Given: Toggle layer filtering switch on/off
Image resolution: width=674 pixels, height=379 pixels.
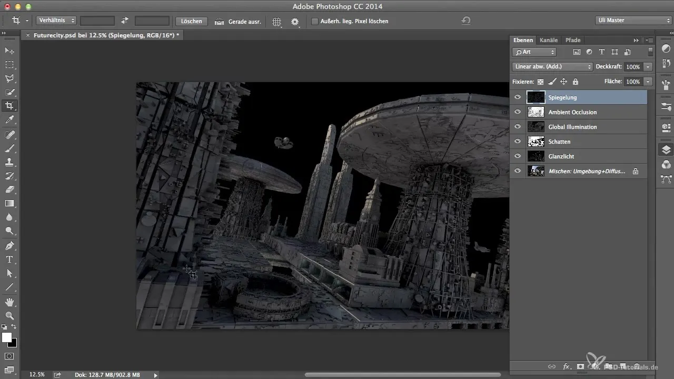Looking at the screenshot, I should (650, 52).
